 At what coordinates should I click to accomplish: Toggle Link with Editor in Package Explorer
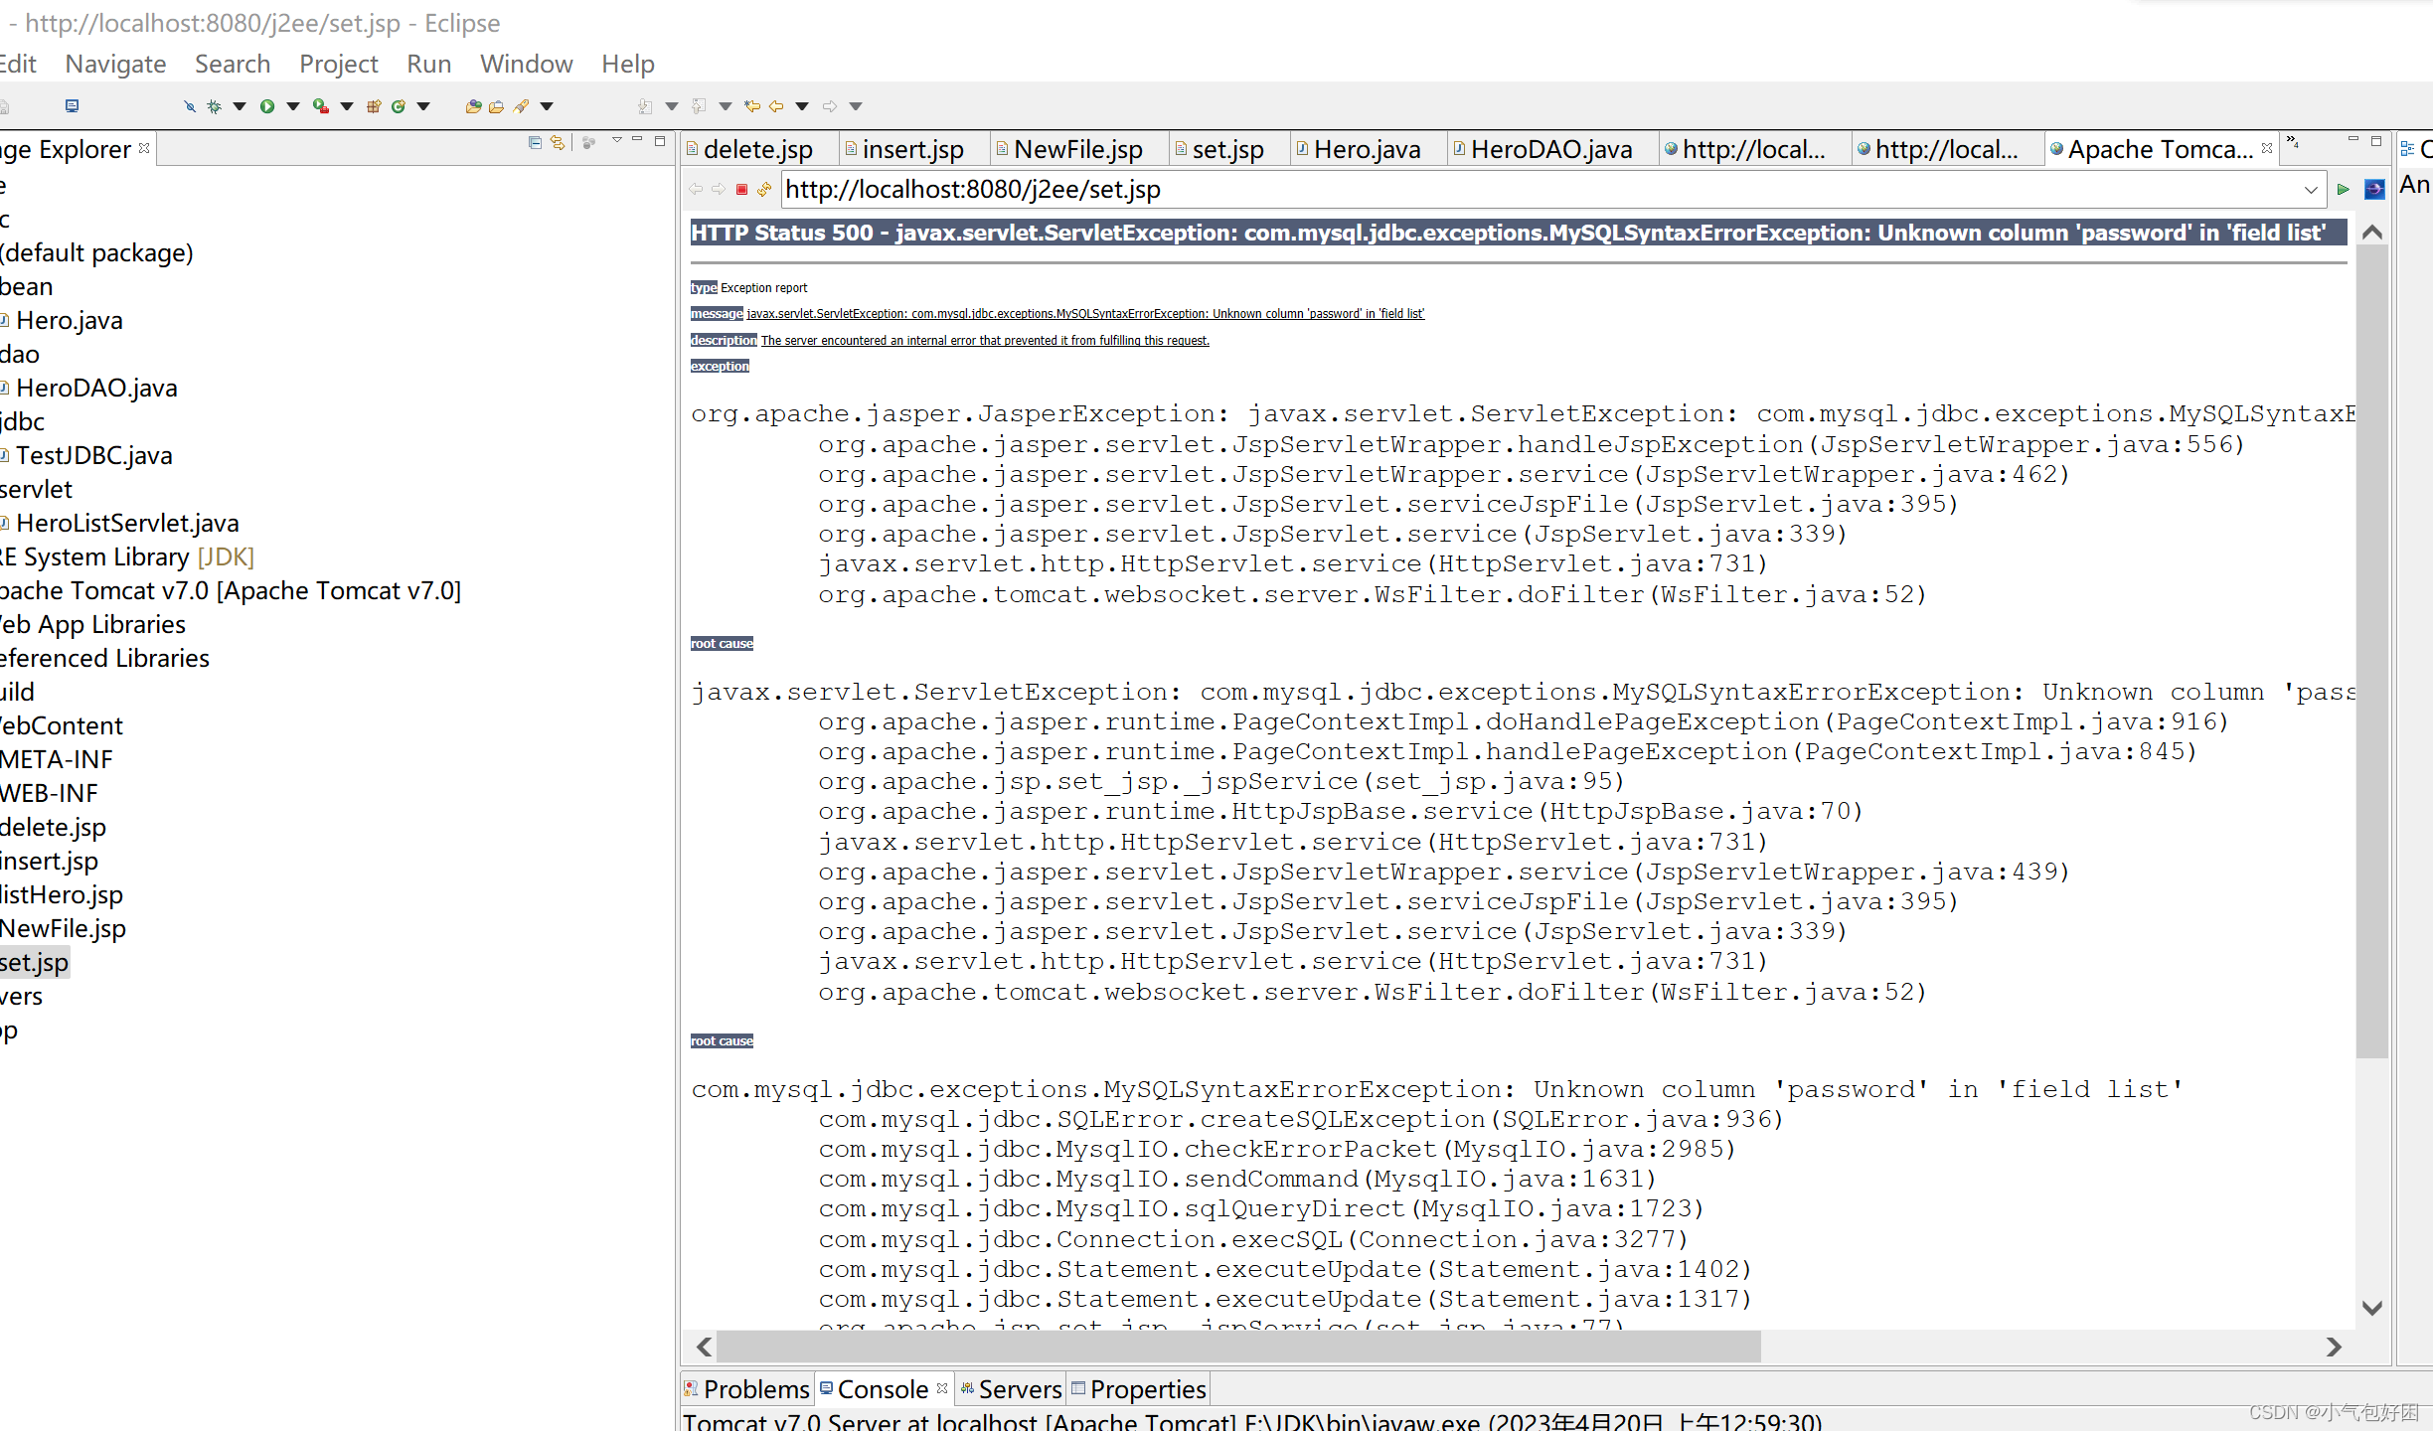click(558, 143)
